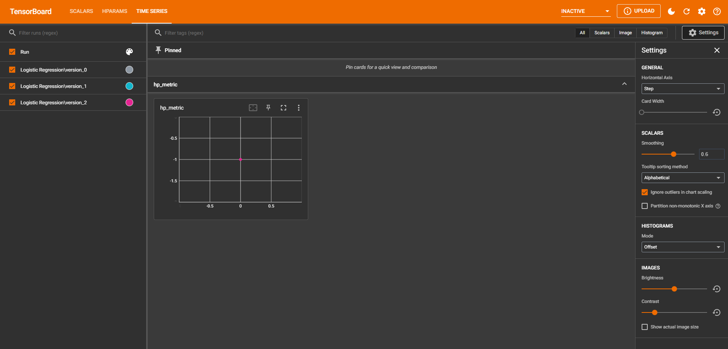Reload data with refresh icon
The image size is (728, 349).
[x=687, y=11]
